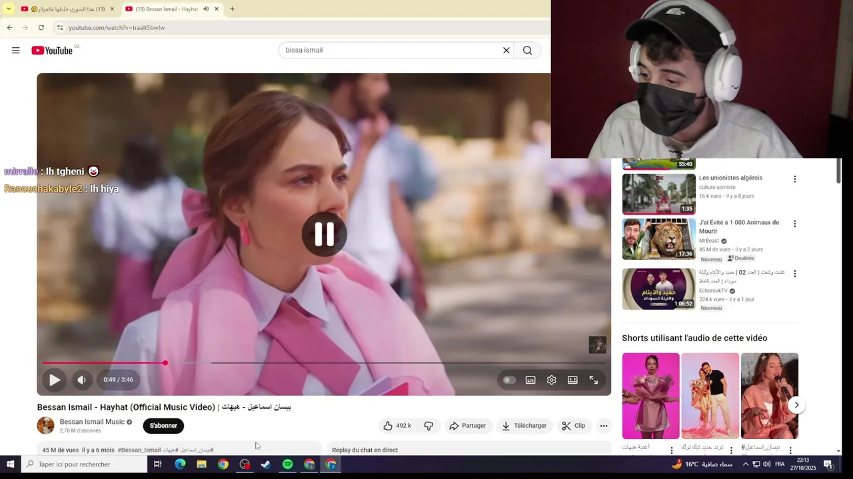The image size is (853, 479).
Task: Toggle the autoplay switch in the player
Action: (509, 380)
